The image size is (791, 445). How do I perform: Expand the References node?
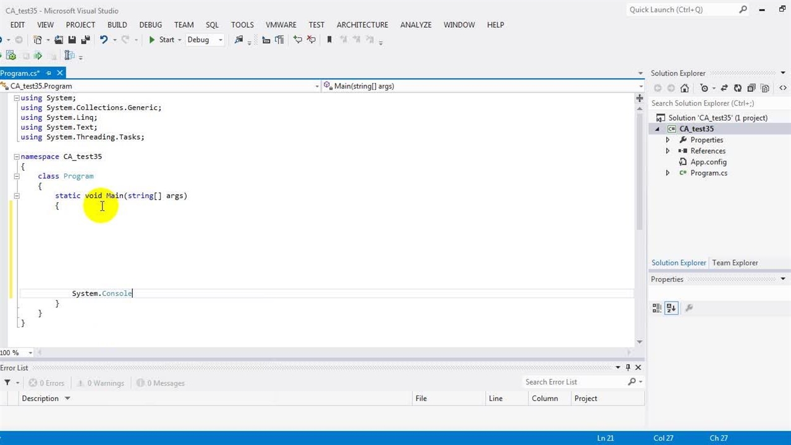tap(667, 151)
